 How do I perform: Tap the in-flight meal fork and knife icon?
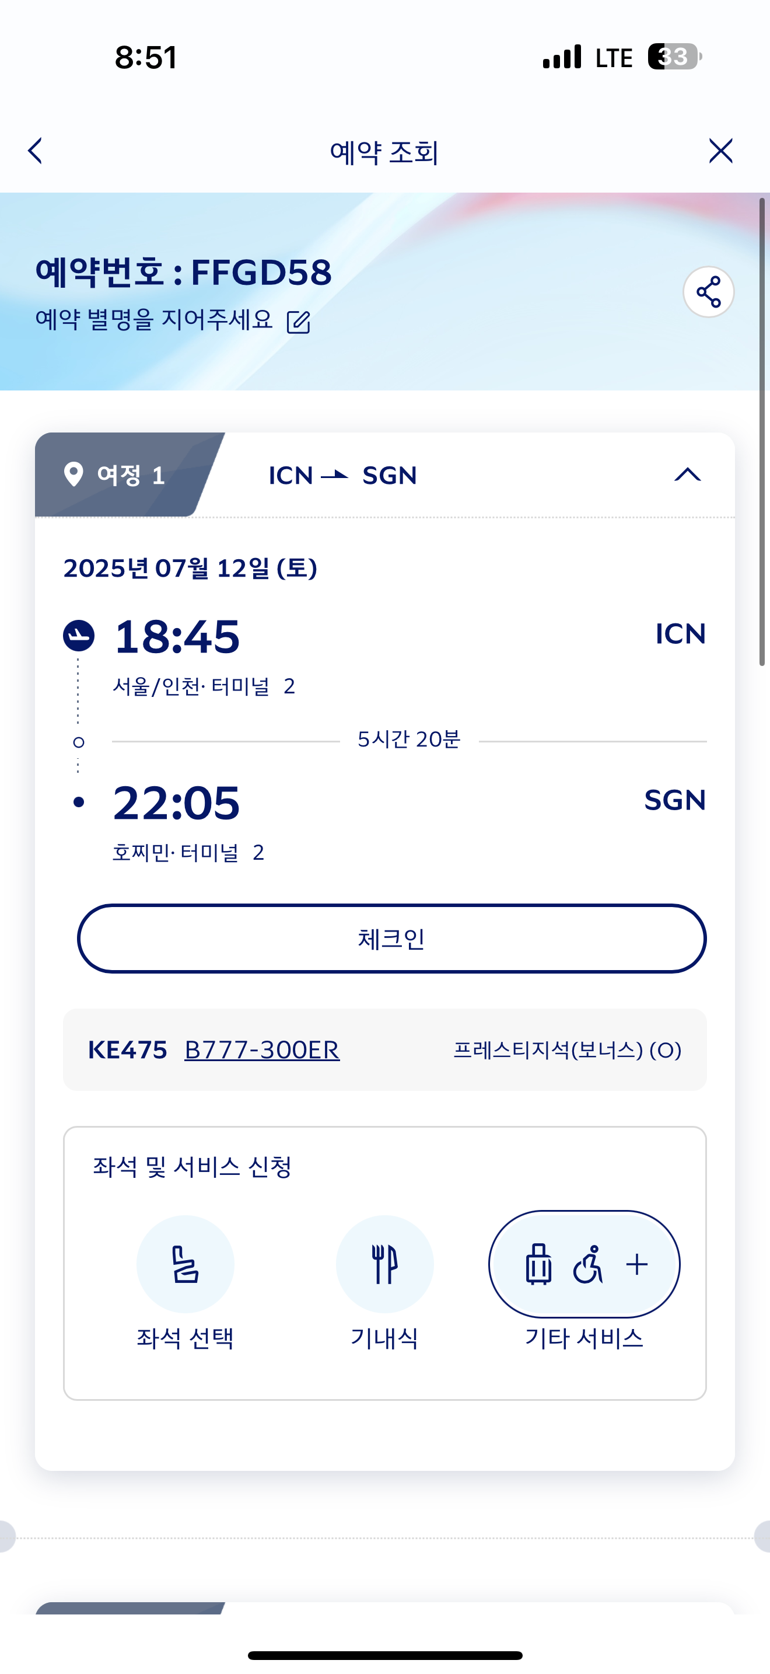384,1264
